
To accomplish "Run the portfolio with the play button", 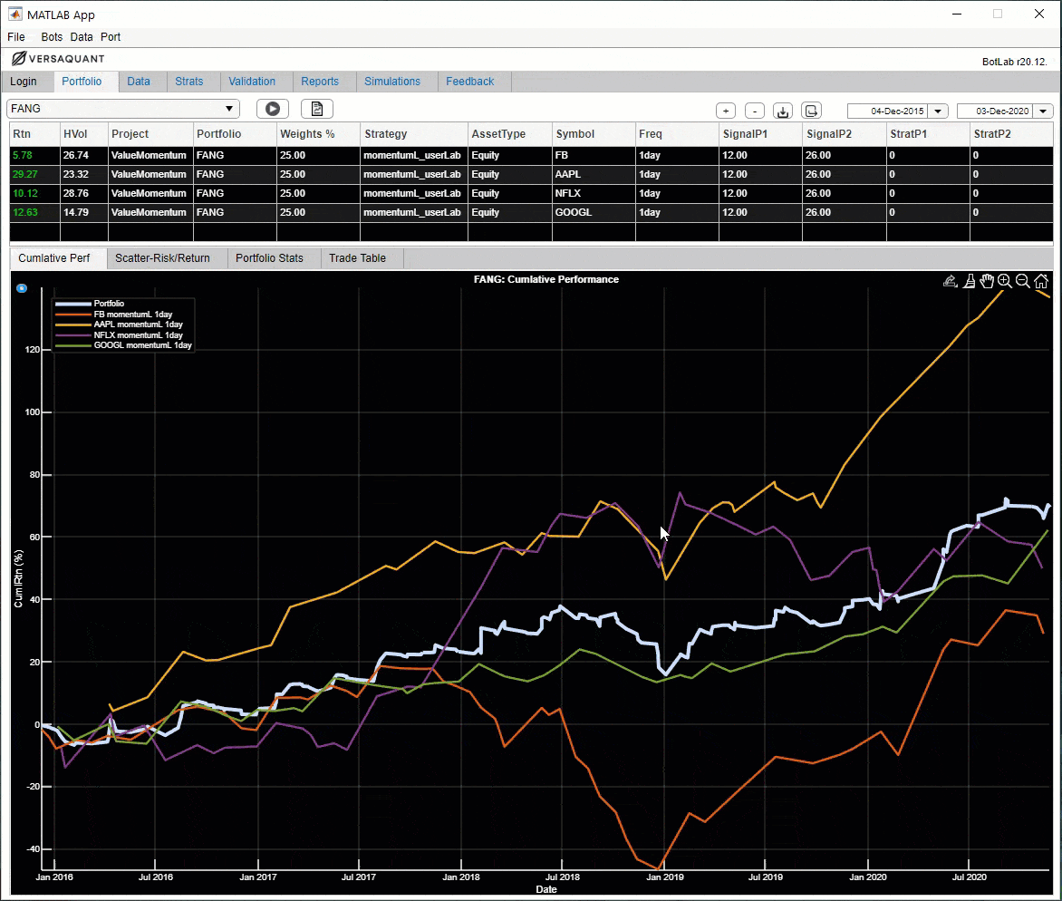I will (272, 109).
